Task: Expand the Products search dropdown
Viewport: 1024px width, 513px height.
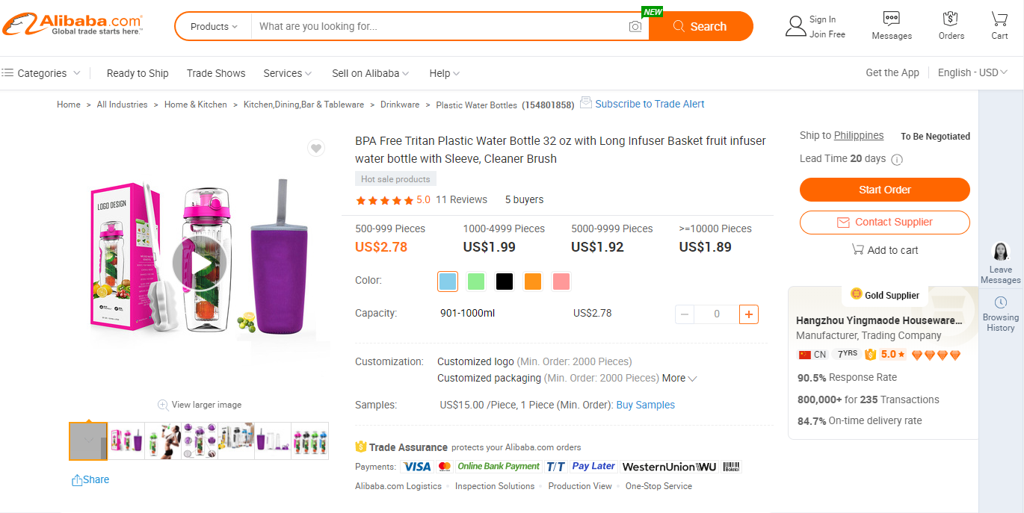Action: coord(212,26)
